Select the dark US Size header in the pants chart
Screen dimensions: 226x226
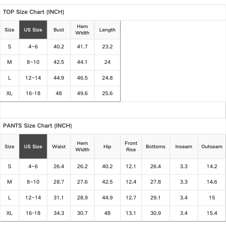coord(33,147)
